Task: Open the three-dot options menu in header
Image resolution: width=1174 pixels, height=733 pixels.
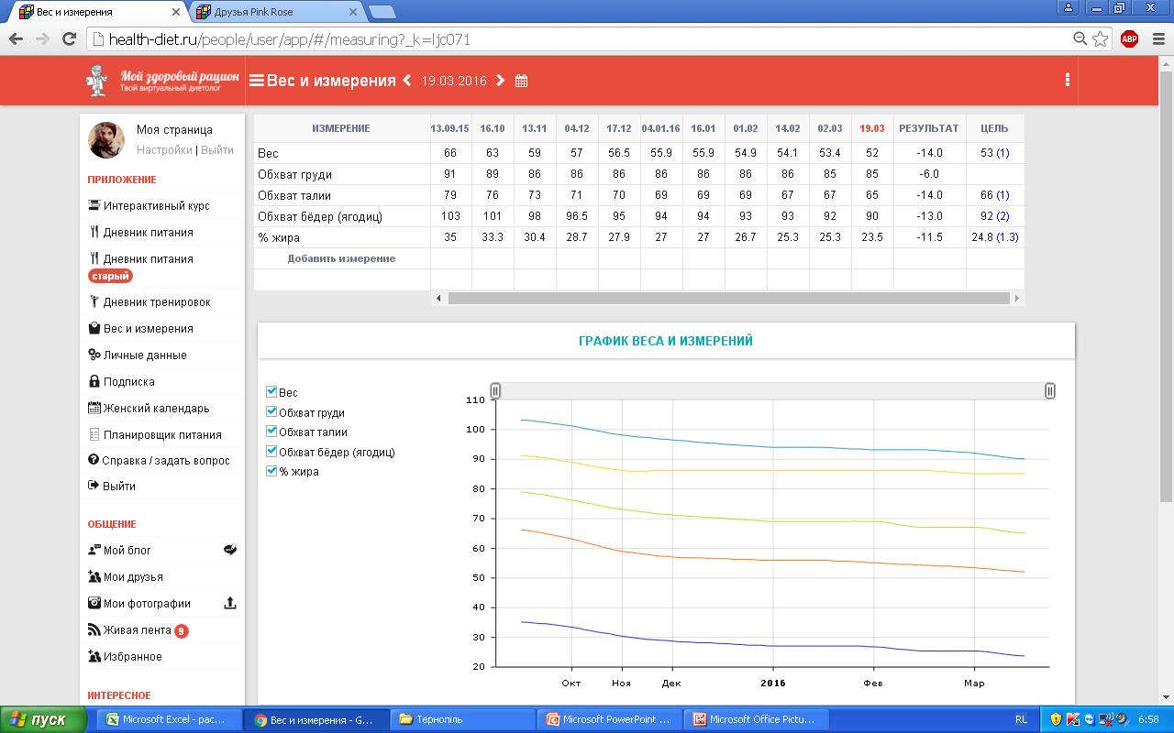Action: click(x=1068, y=80)
